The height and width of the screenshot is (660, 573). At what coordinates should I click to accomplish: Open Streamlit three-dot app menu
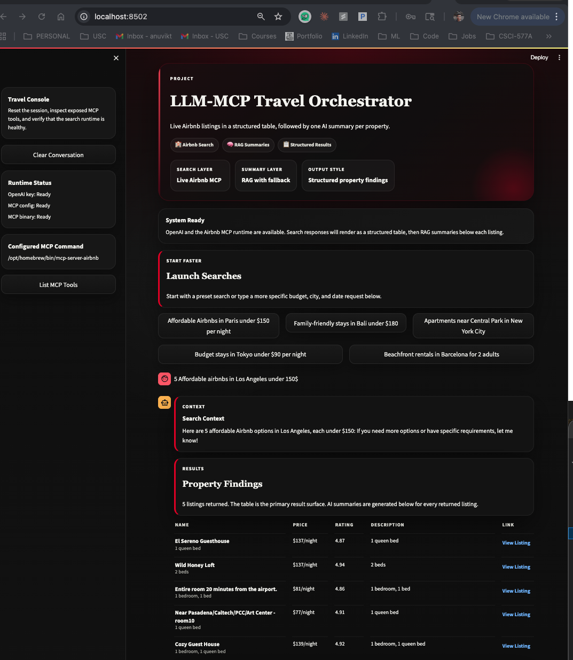pyautogui.click(x=559, y=58)
